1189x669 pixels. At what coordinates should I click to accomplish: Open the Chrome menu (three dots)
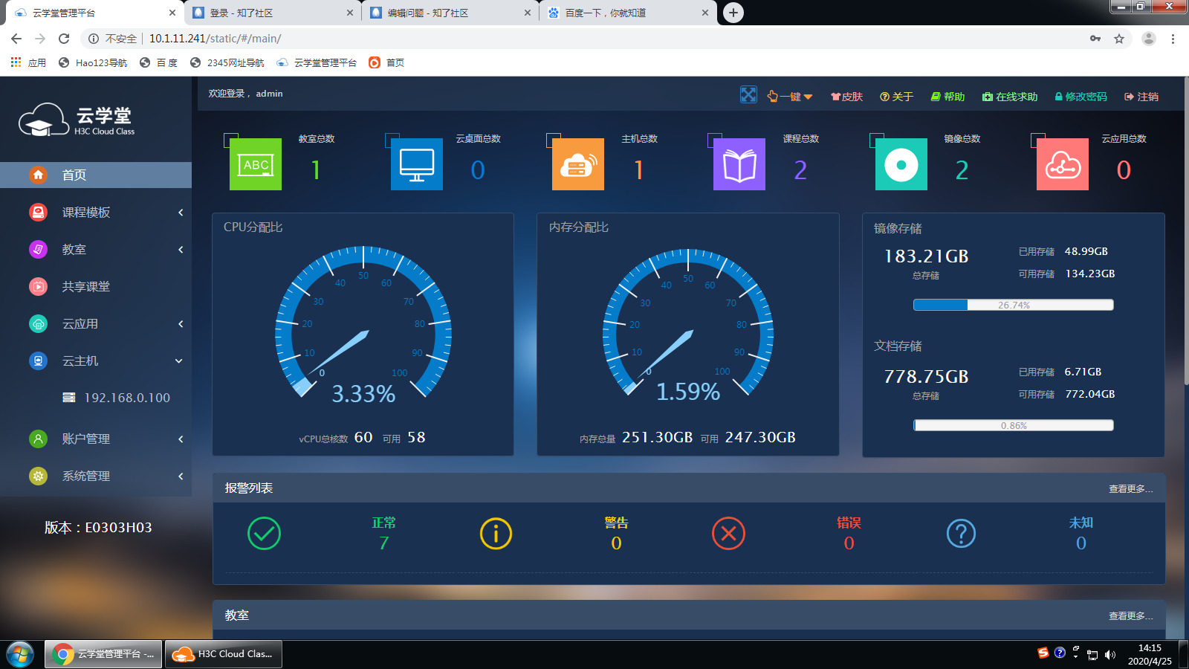pos(1173,39)
